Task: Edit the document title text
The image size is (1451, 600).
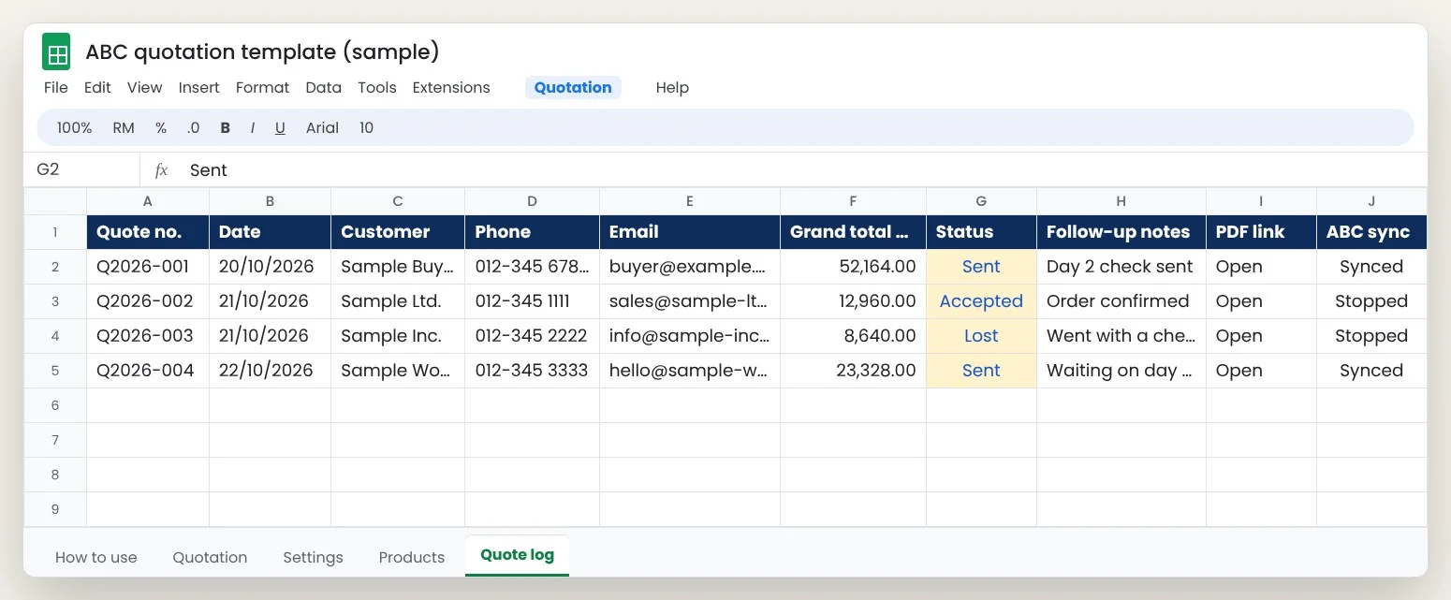Action: (262, 51)
